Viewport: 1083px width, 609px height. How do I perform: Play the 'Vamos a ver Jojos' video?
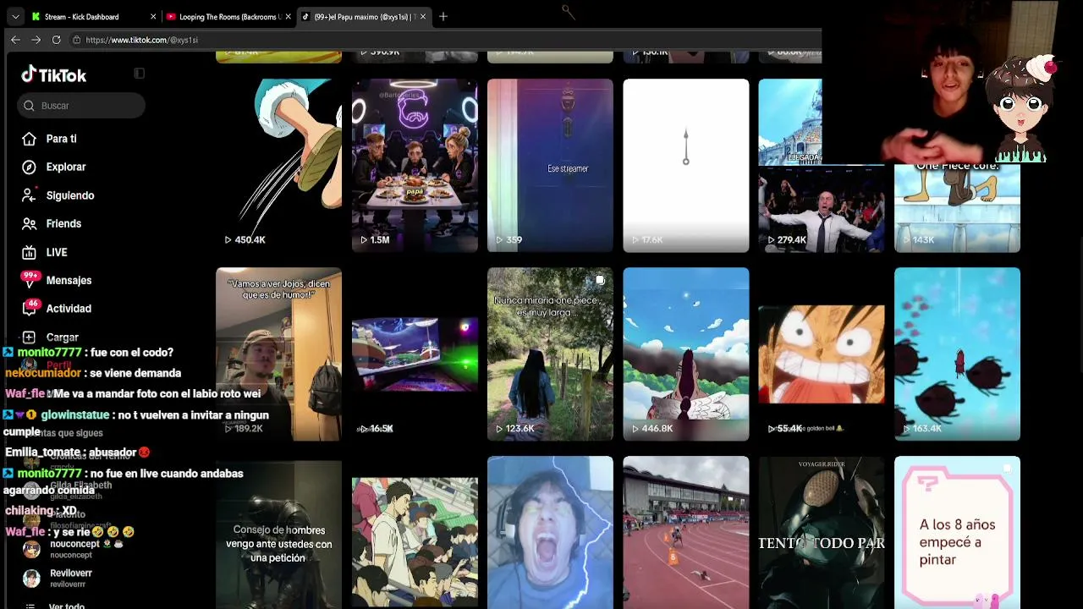tap(278, 354)
